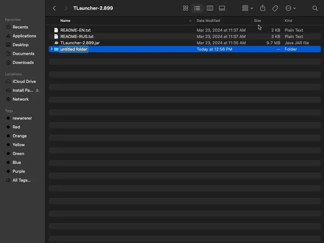Image resolution: width=324 pixels, height=243 pixels.
Task: Click the TLauncher-2.899 window title
Action: [93, 8]
